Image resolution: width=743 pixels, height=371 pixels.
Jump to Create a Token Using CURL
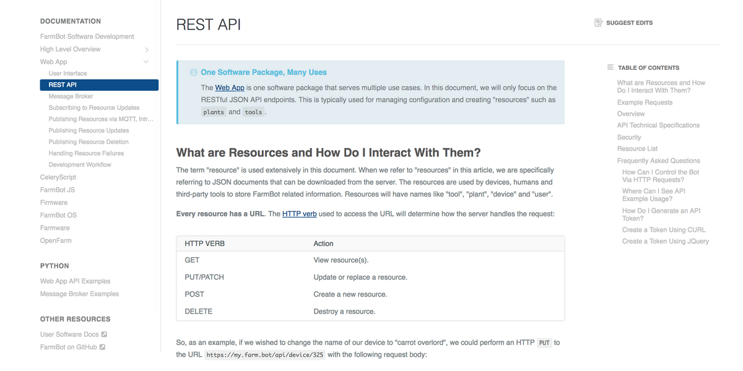tap(664, 229)
